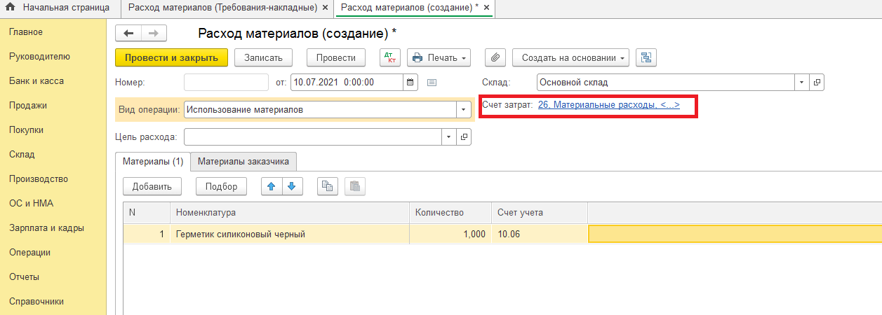Click the copy rows icon
Image resolution: width=882 pixels, height=315 pixels.
(328, 186)
